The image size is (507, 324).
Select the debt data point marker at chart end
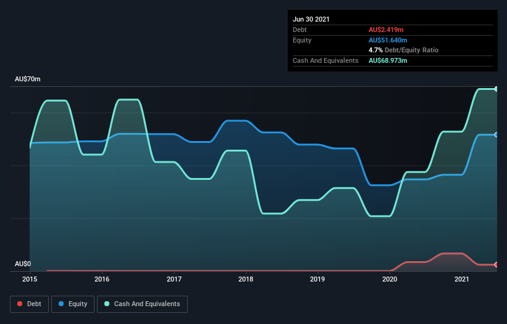click(497, 265)
